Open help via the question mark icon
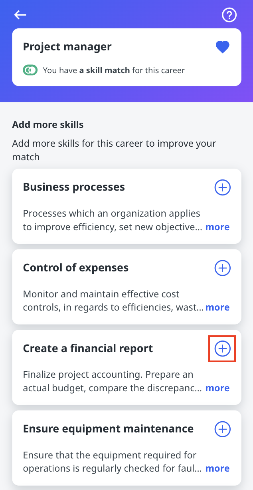The height and width of the screenshot is (490, 253). coord(229,15)
